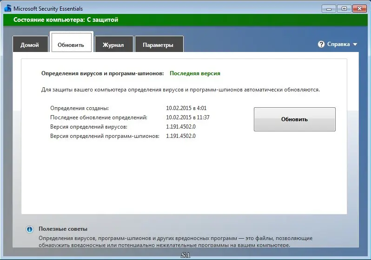Minimize the Security Essentials window
371x260 pixels.
click(329, 9)
